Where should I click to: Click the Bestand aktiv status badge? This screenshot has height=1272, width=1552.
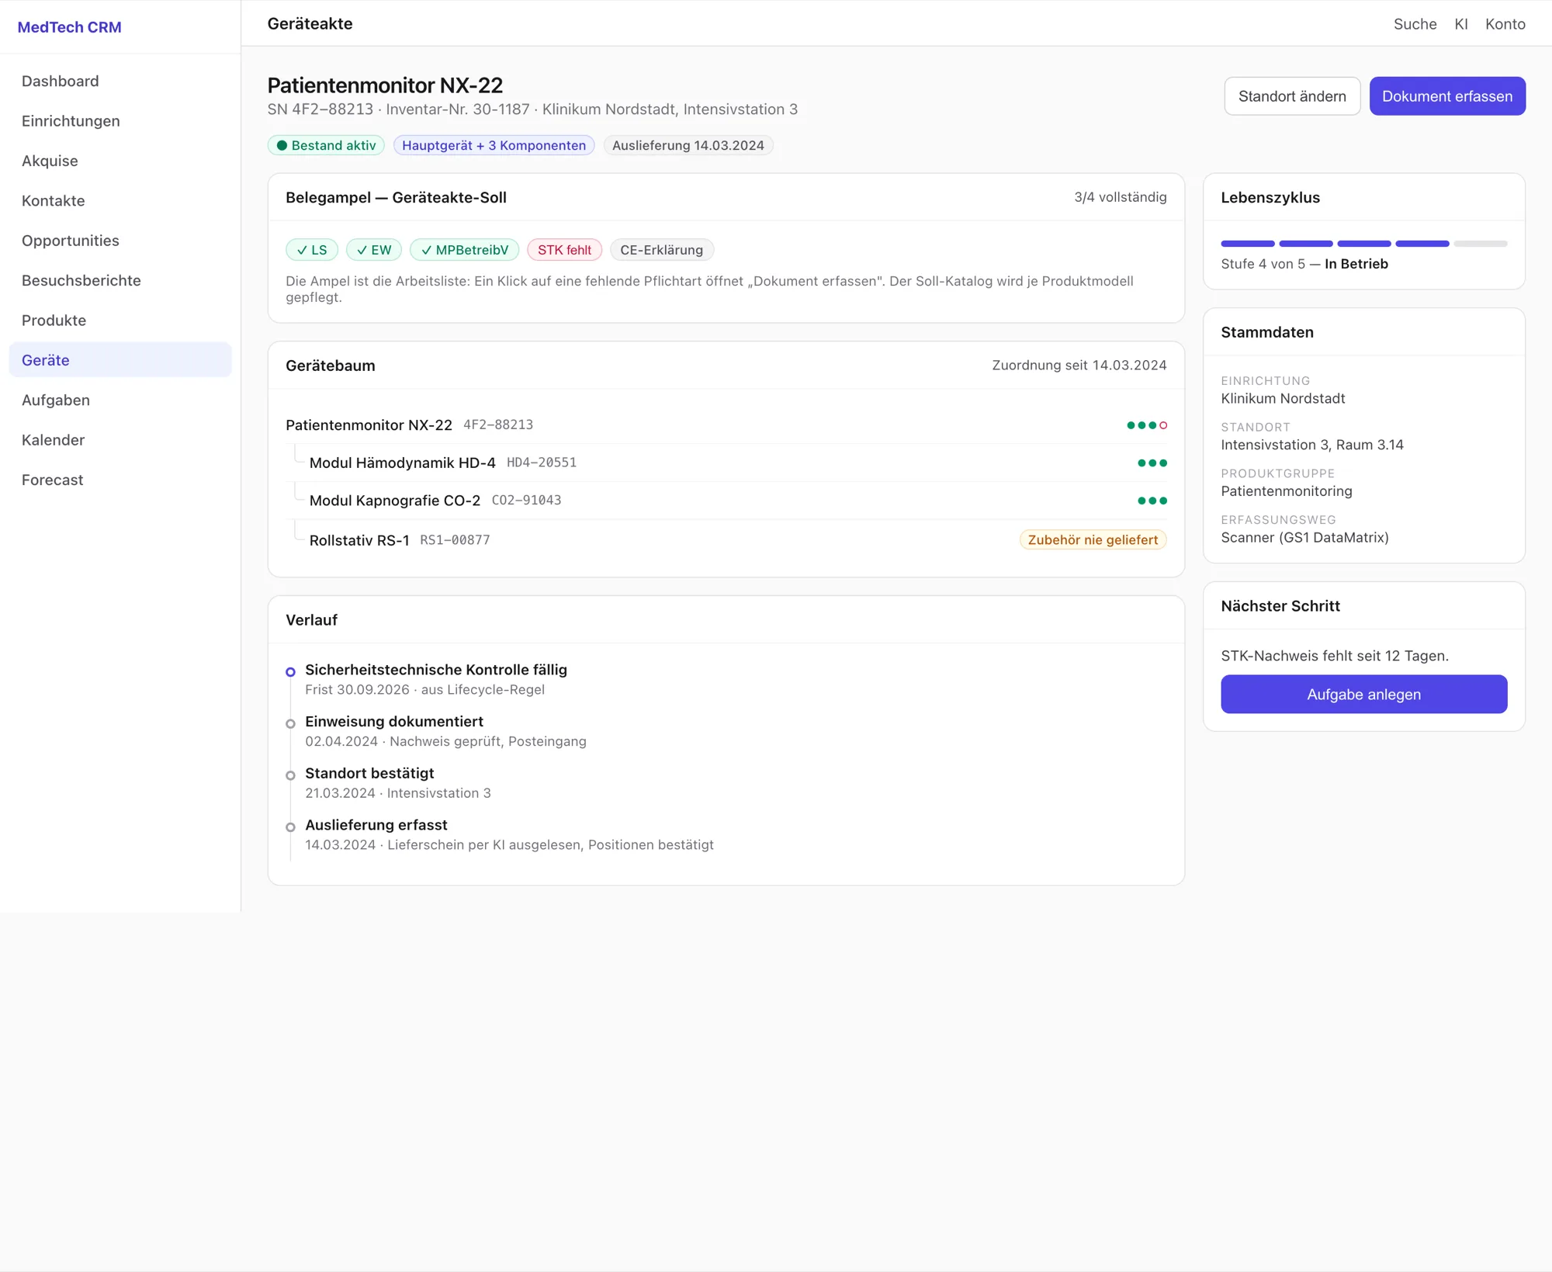pos(326,146)
